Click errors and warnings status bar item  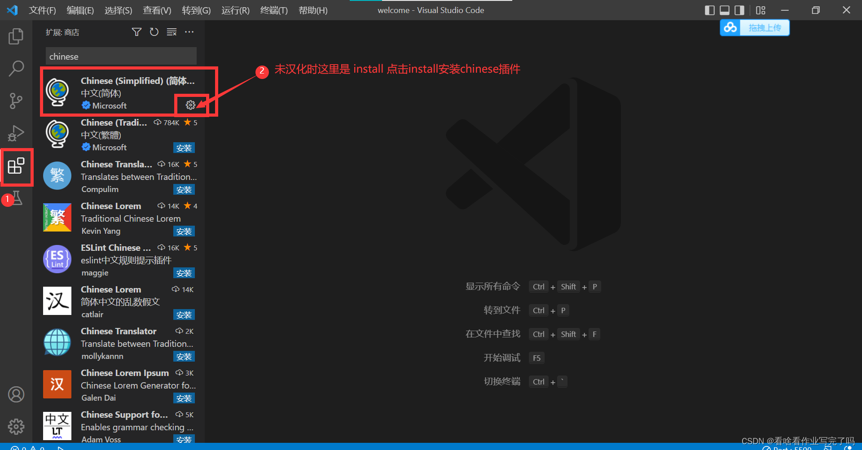pyautogui.click(x=27, y=448)
